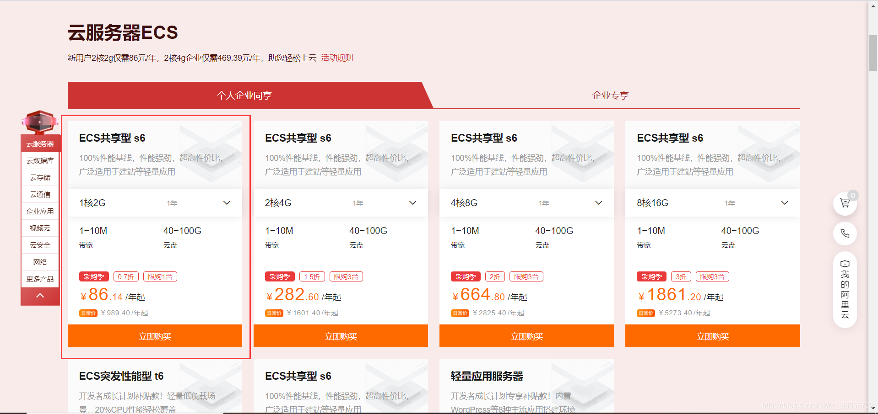Open 我的阿里云 side panel button
The image size is (878, 414).
click(845, 290)
